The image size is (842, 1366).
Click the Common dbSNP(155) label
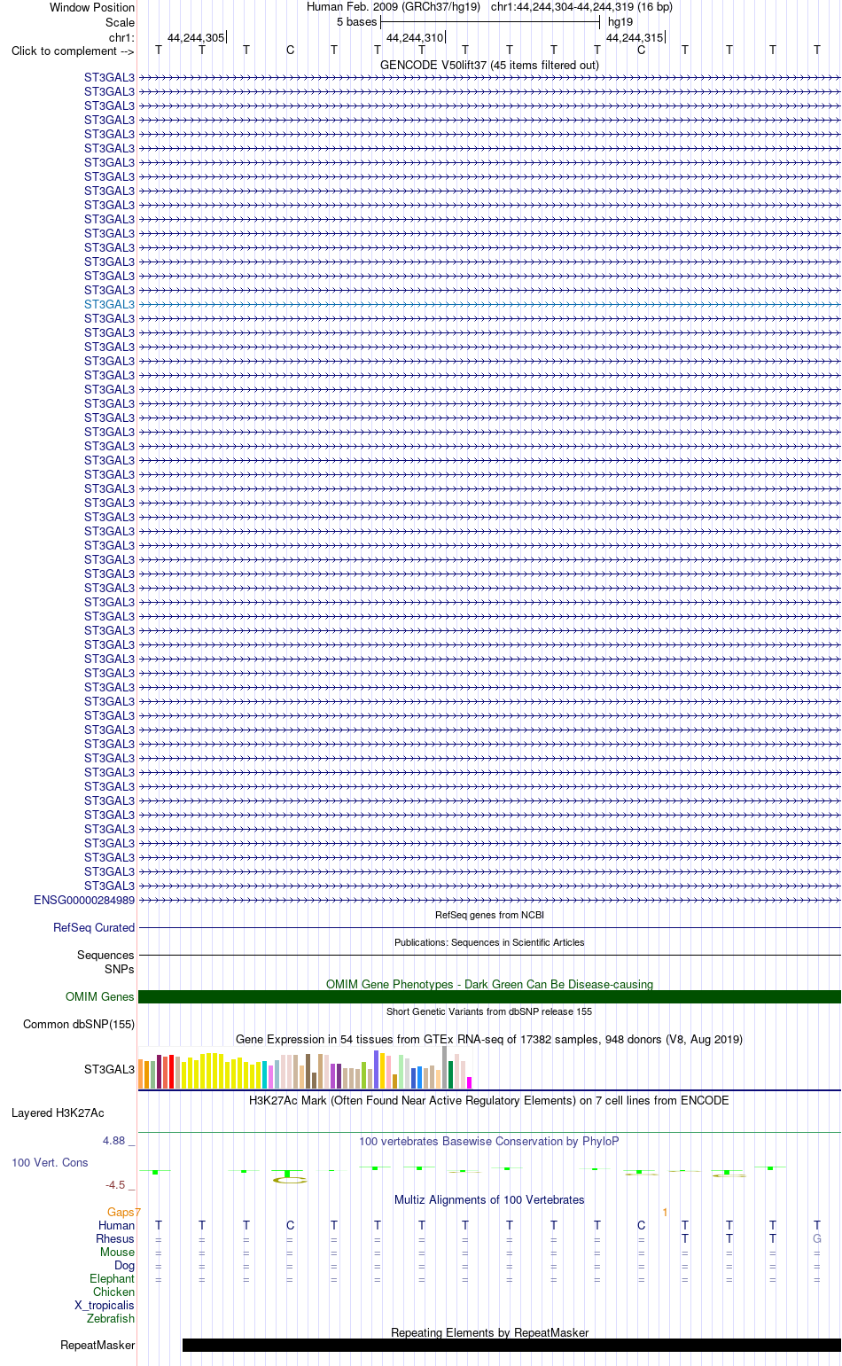click(79, 1024)
